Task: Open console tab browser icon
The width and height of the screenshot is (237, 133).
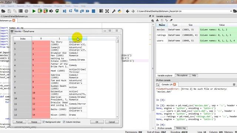Action: [x=157, y=85]
